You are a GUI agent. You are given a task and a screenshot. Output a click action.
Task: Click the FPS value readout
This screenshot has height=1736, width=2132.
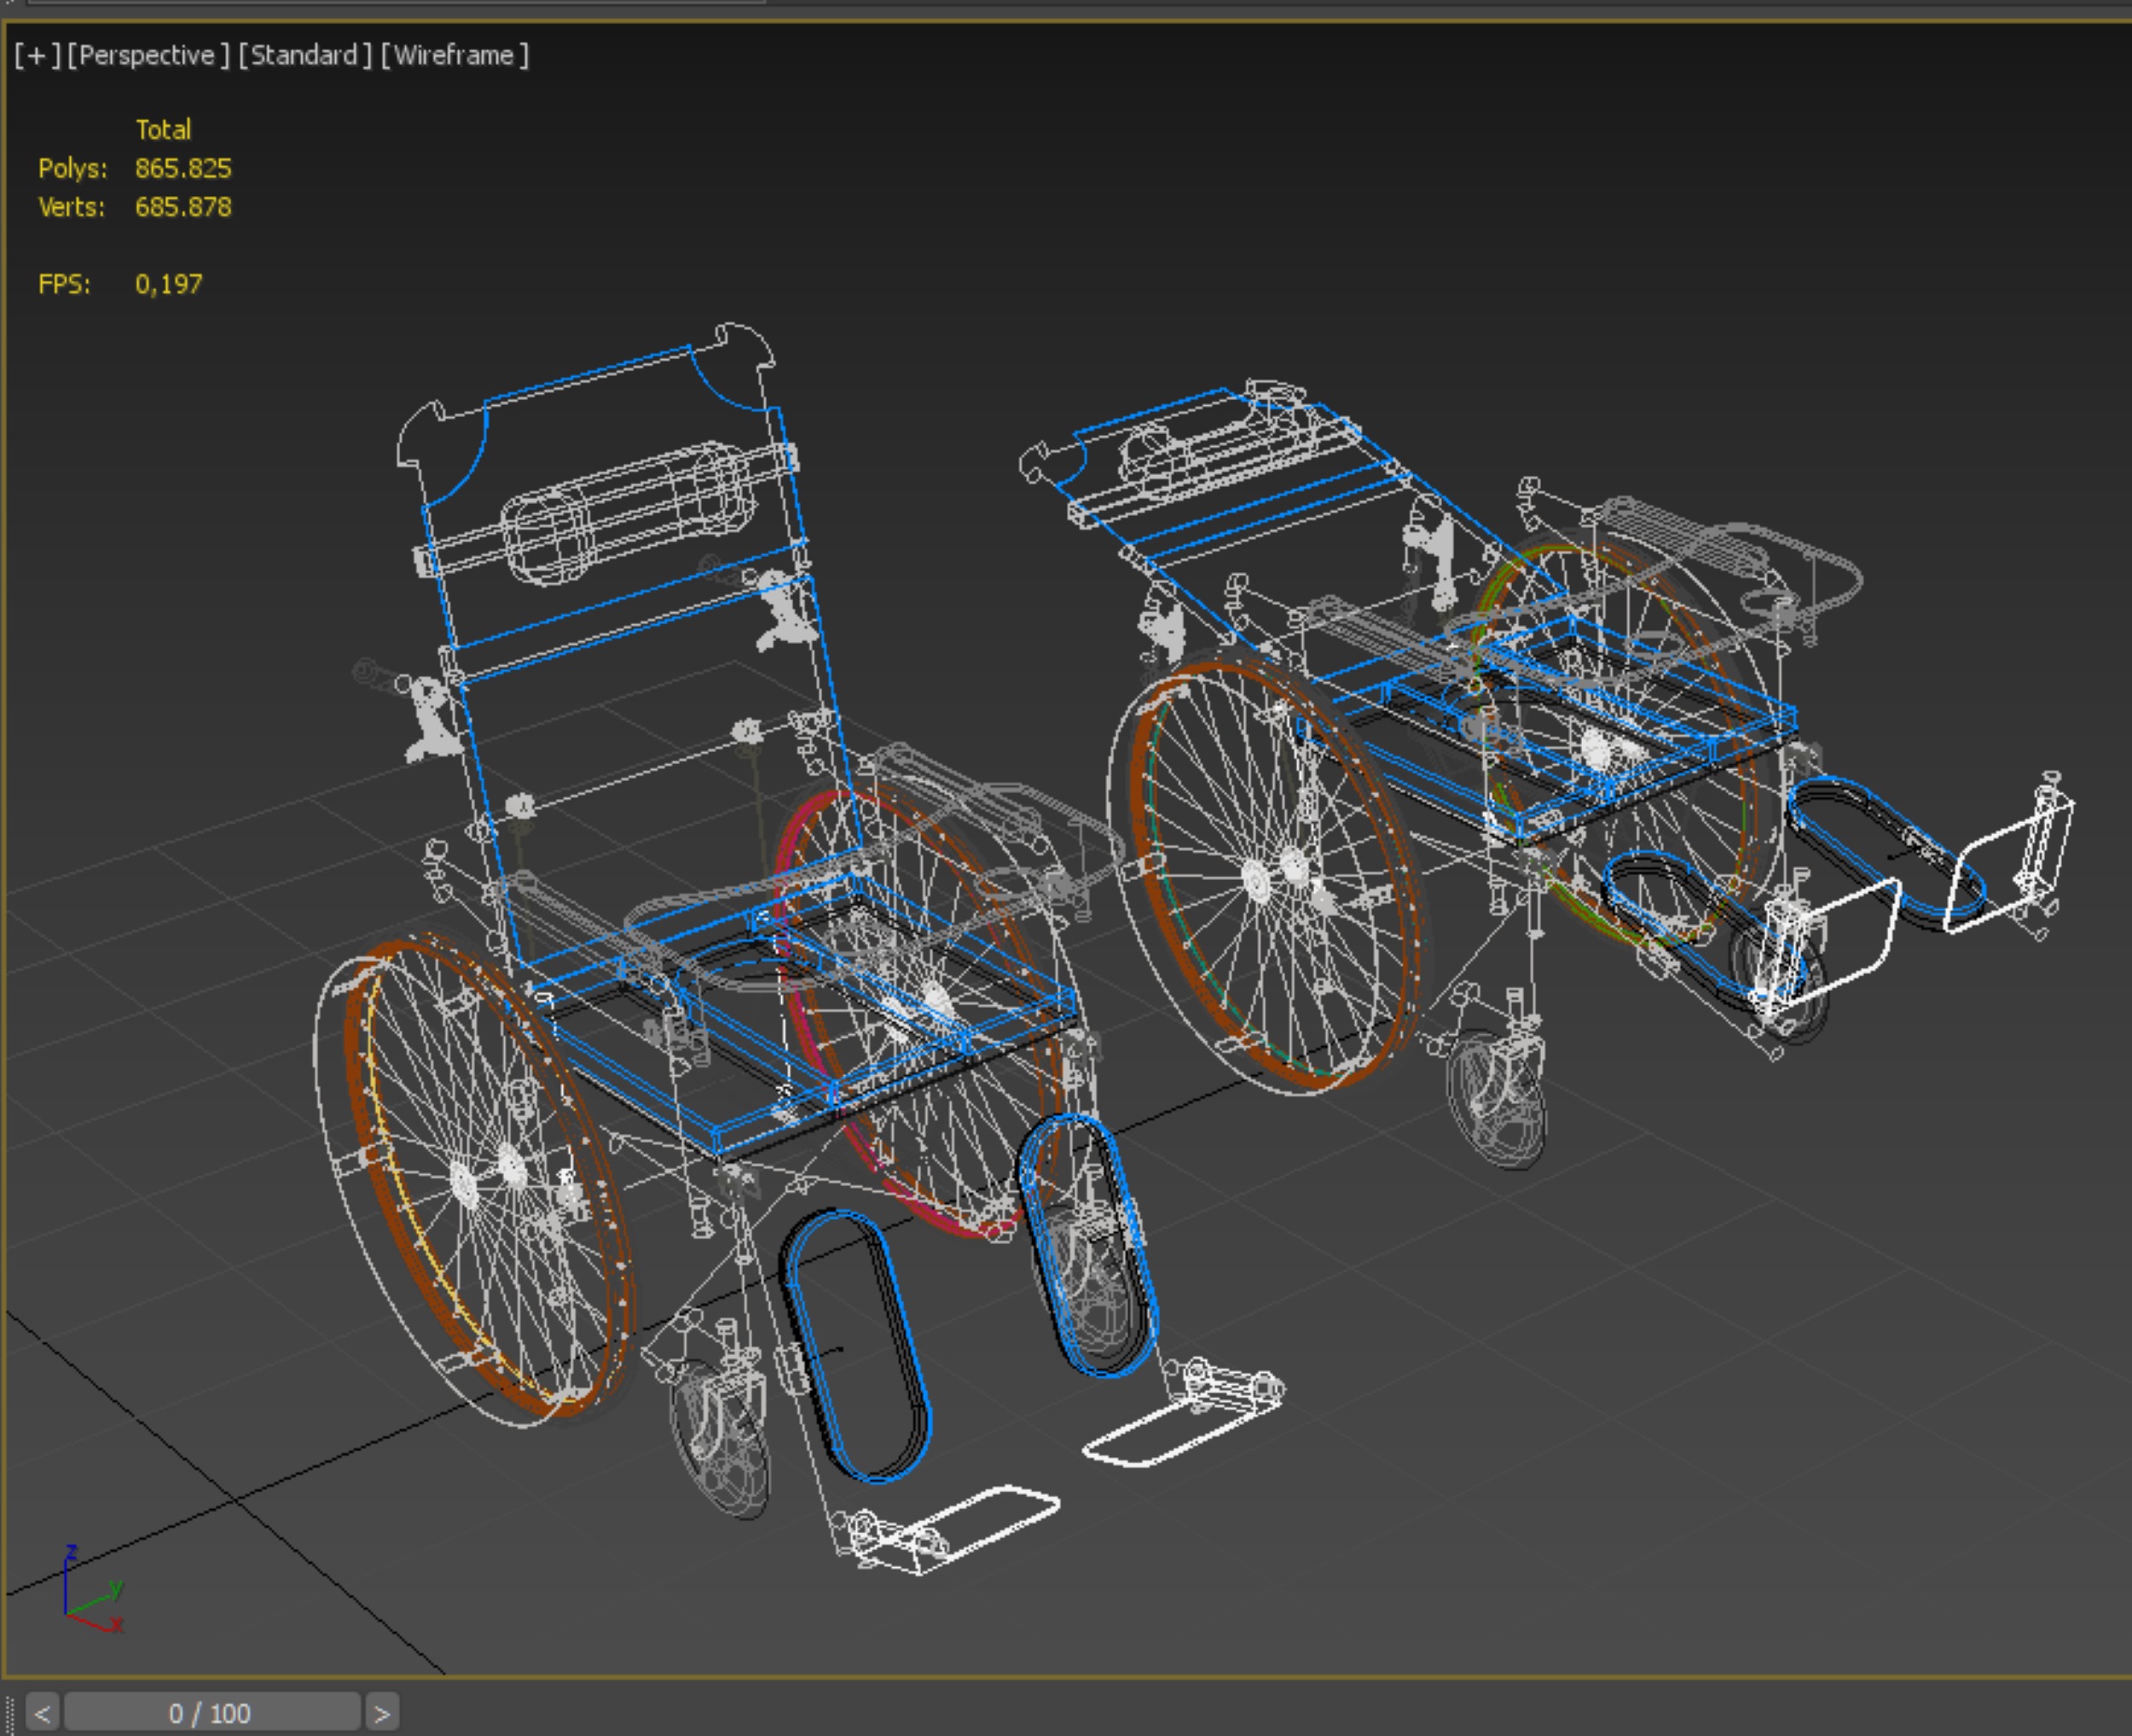[168, 284]
